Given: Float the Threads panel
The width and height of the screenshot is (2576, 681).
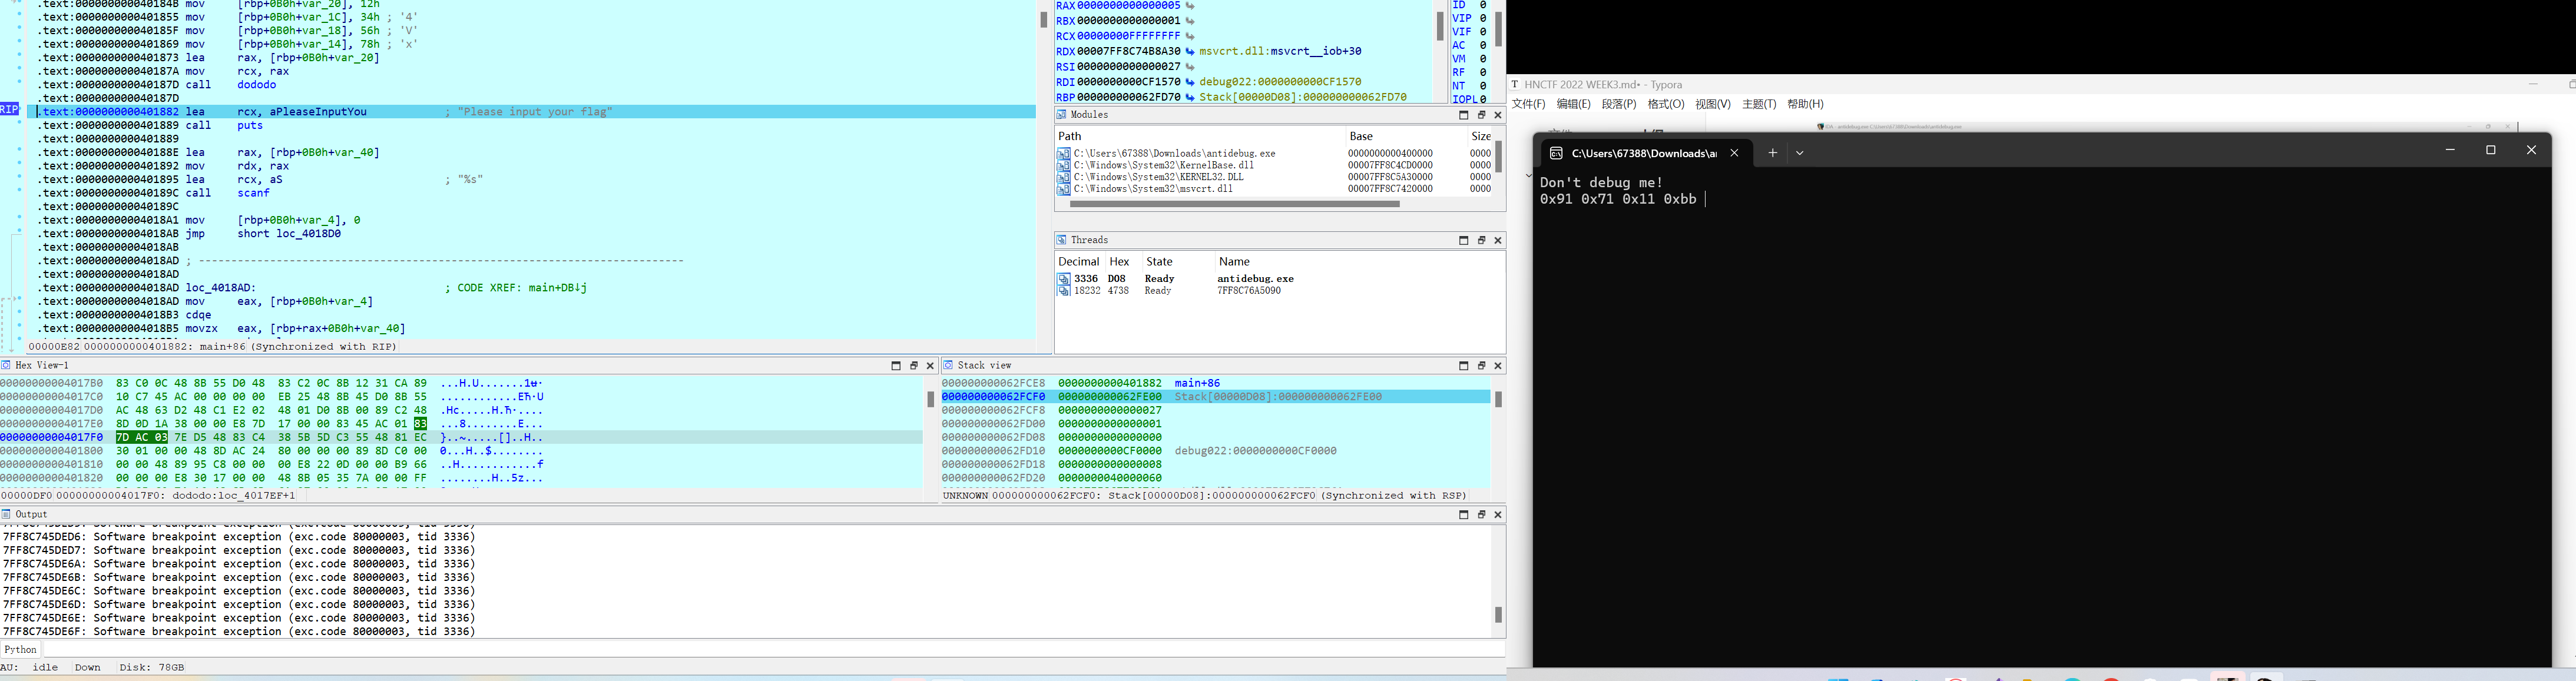Looking at the screenshot, I should tap(1481, 240).
